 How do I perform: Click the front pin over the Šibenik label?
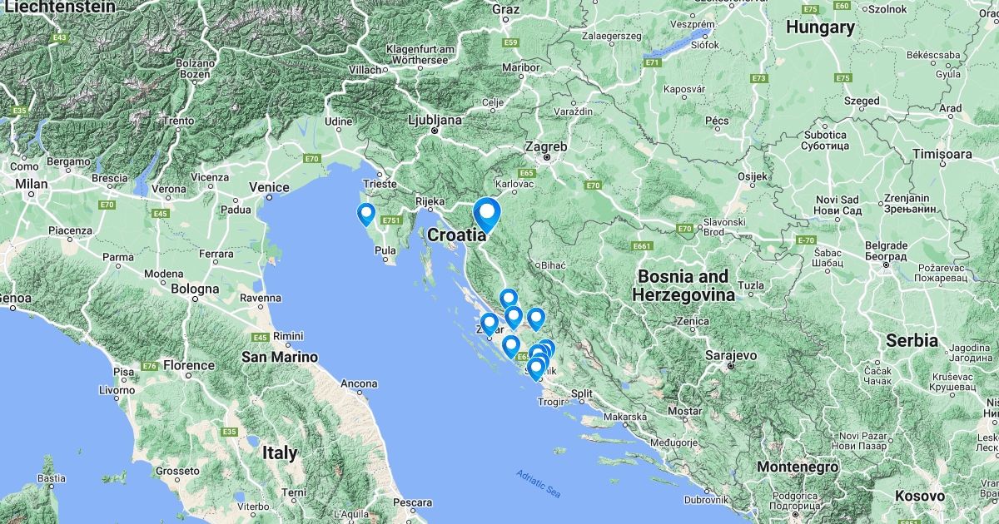click(536, 369)
